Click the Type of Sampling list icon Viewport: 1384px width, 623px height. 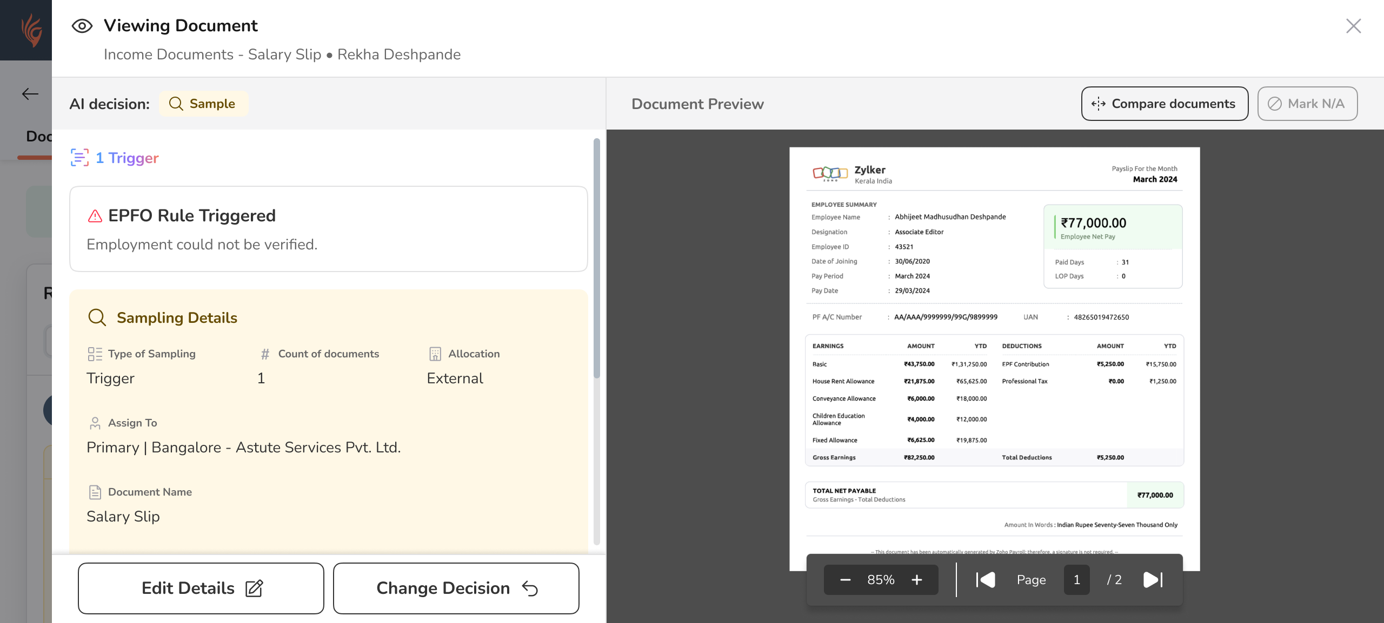(x=95, y=354)
